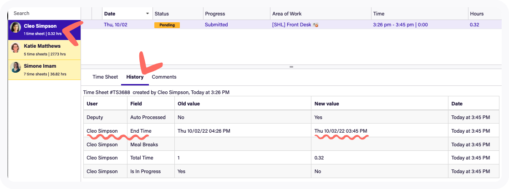Click Deputy in the User column

pos(94,117)
